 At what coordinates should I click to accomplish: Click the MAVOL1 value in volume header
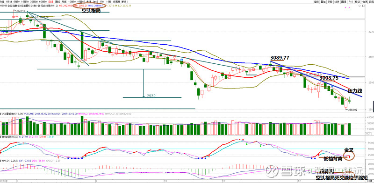65,114
